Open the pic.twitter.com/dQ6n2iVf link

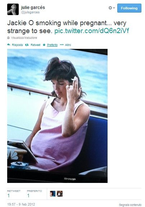pyautogui.click(x=92, y=31)
